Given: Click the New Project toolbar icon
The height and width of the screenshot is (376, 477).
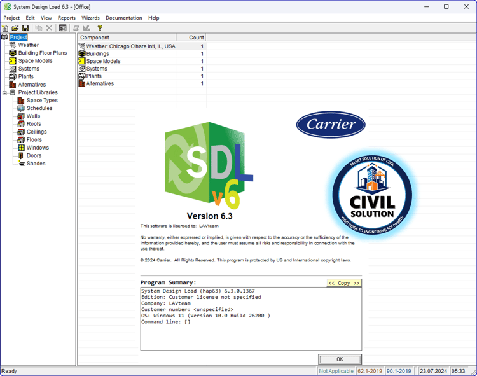Looking at the screenshot, I should click(x=5, y=28).
